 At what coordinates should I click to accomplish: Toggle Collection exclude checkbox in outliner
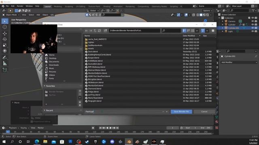(x=249, y=18)
